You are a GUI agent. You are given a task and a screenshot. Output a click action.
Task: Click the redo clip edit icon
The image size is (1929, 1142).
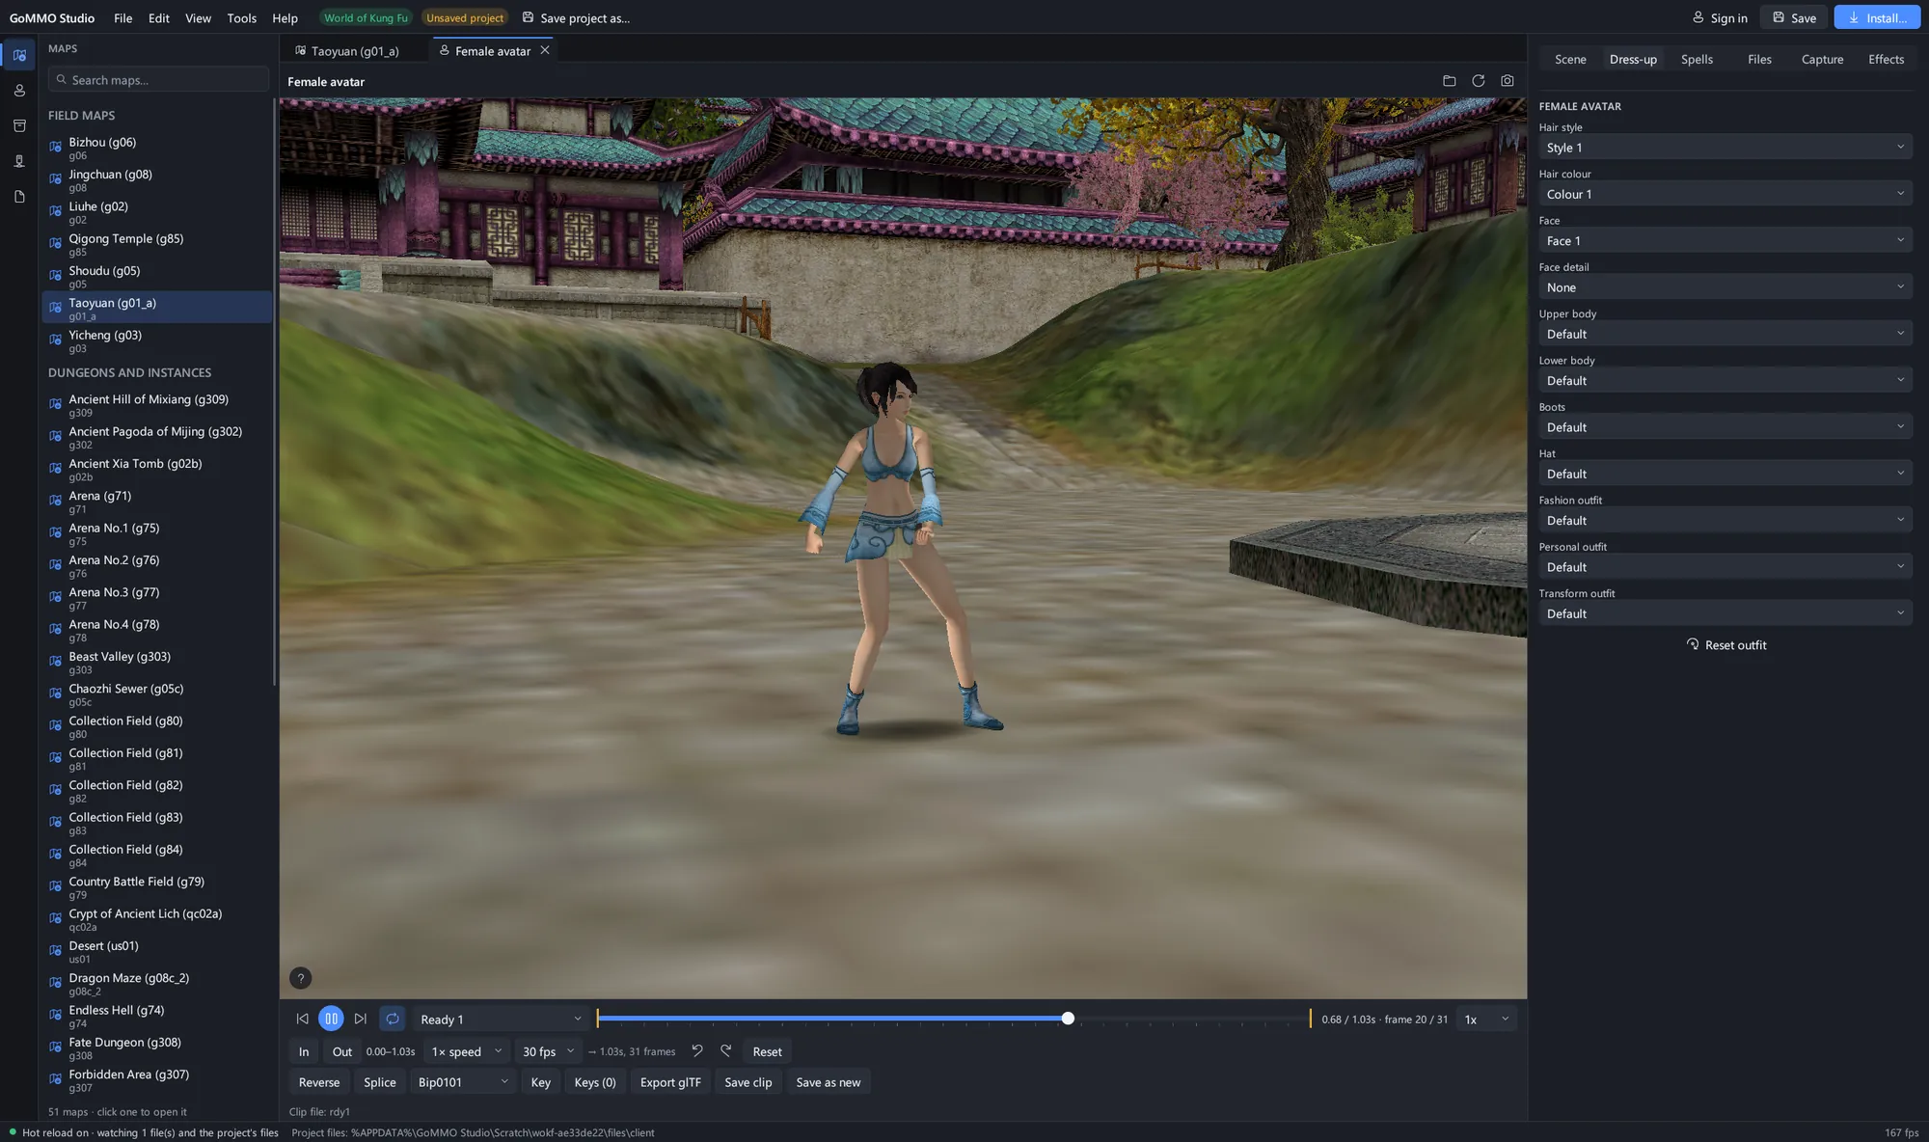(x=726, y=1051)
